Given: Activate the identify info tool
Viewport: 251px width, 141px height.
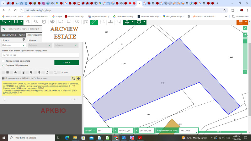Looking at the screenshot, I should pos(77,22).
